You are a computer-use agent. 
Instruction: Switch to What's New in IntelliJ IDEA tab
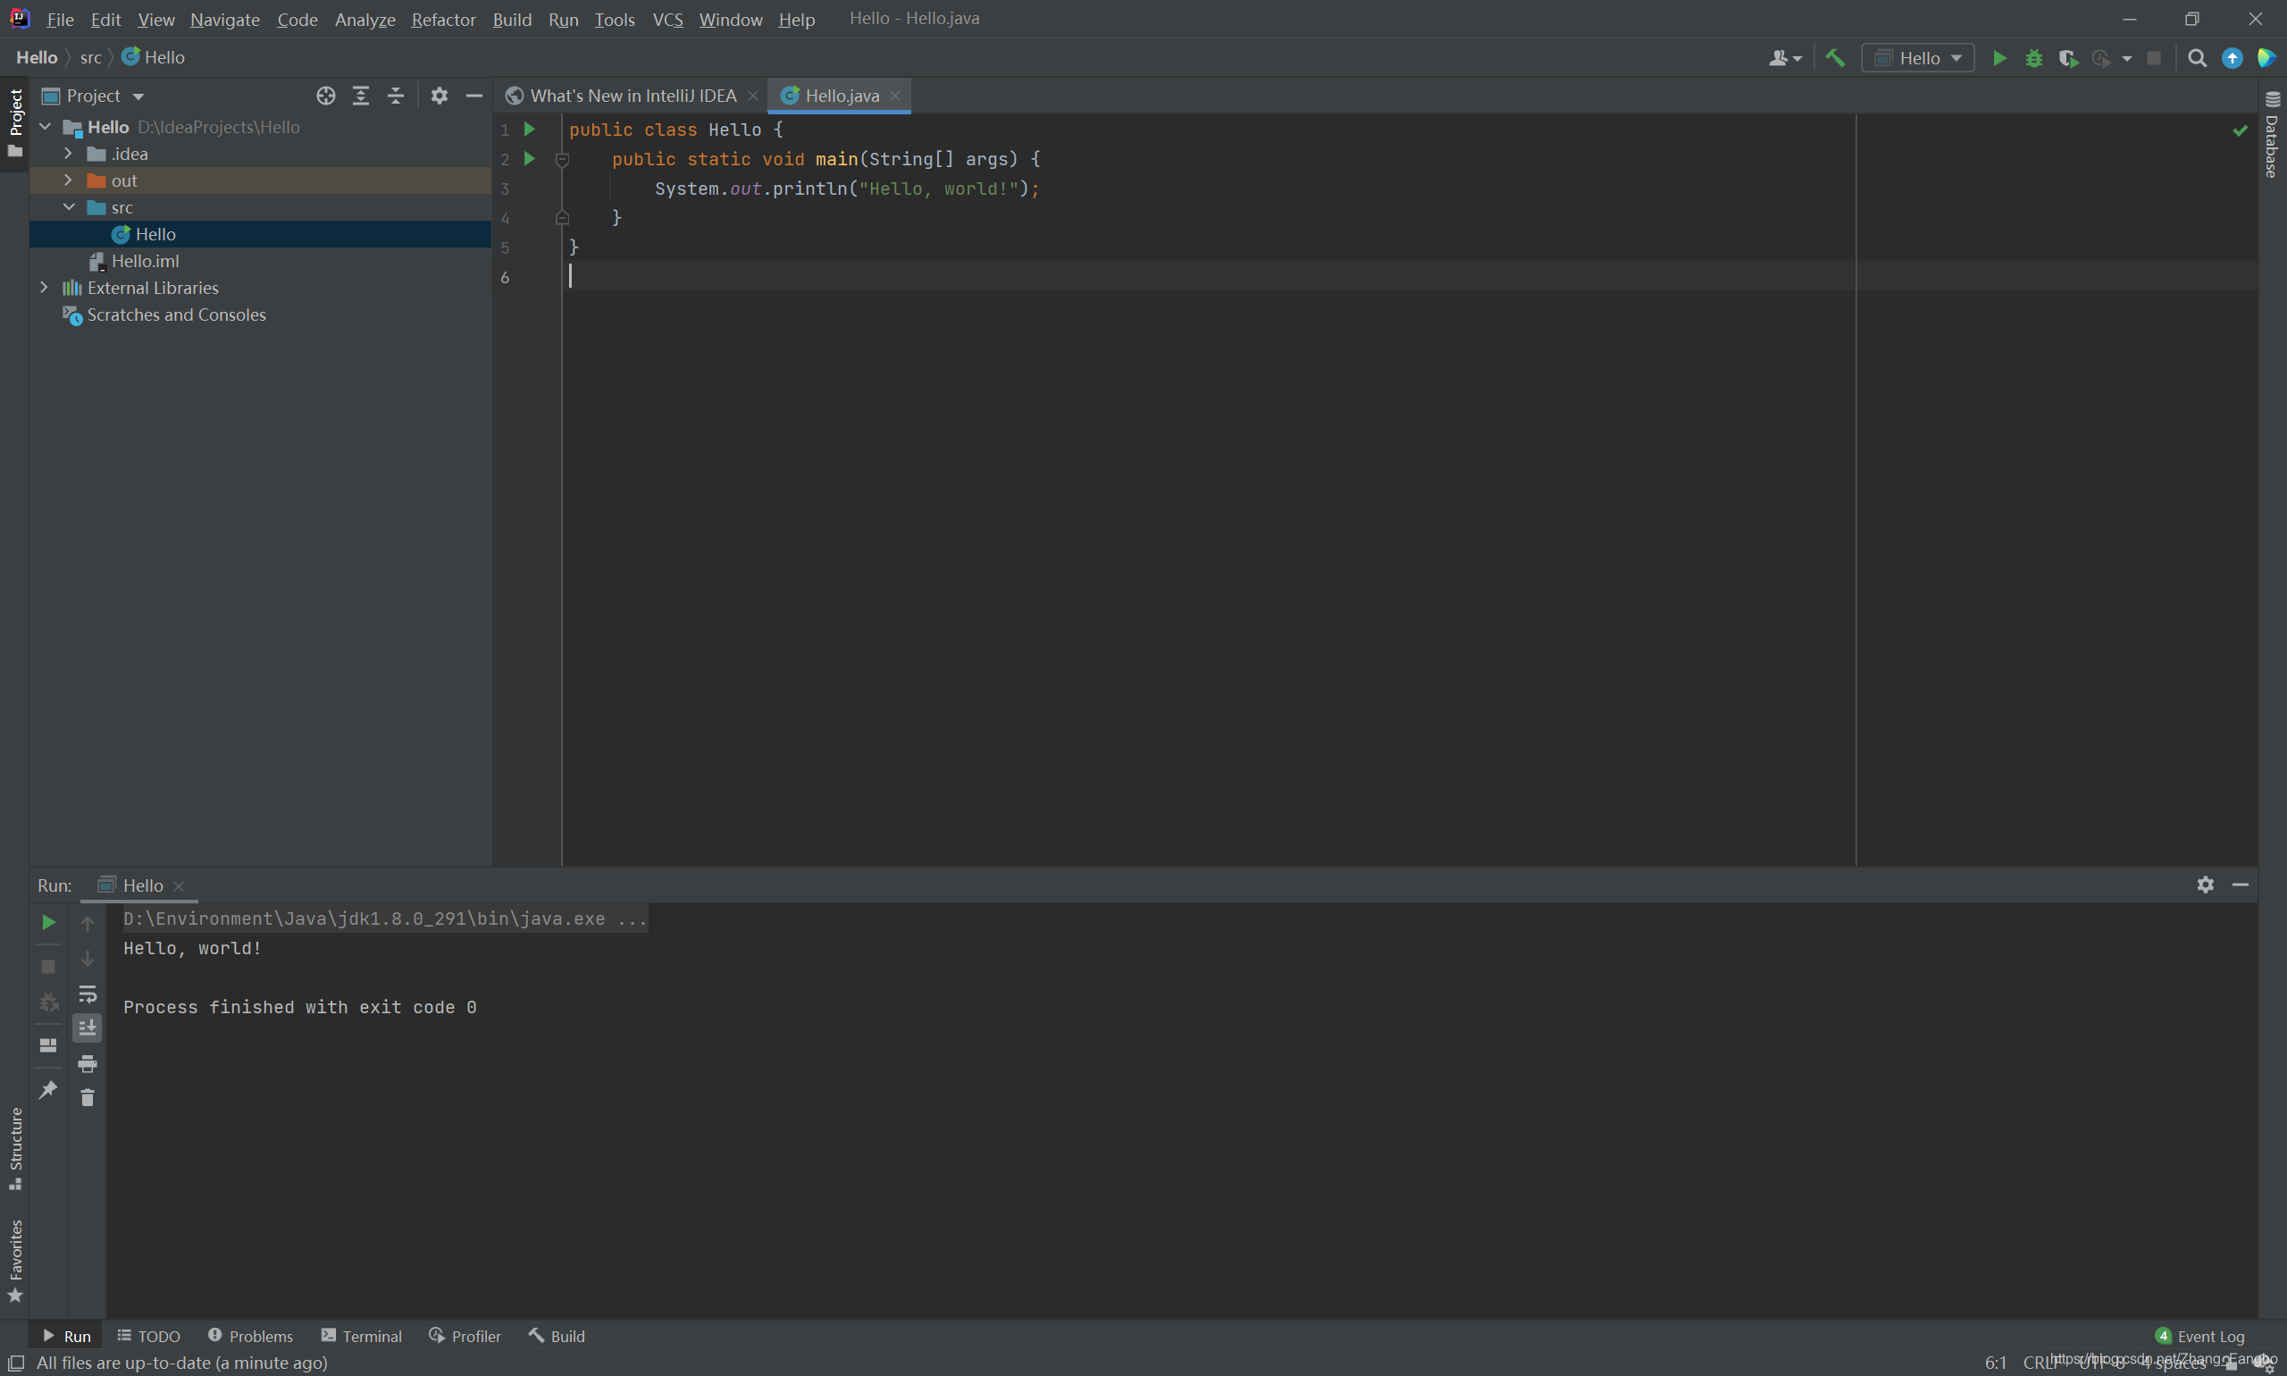(633, 96)
